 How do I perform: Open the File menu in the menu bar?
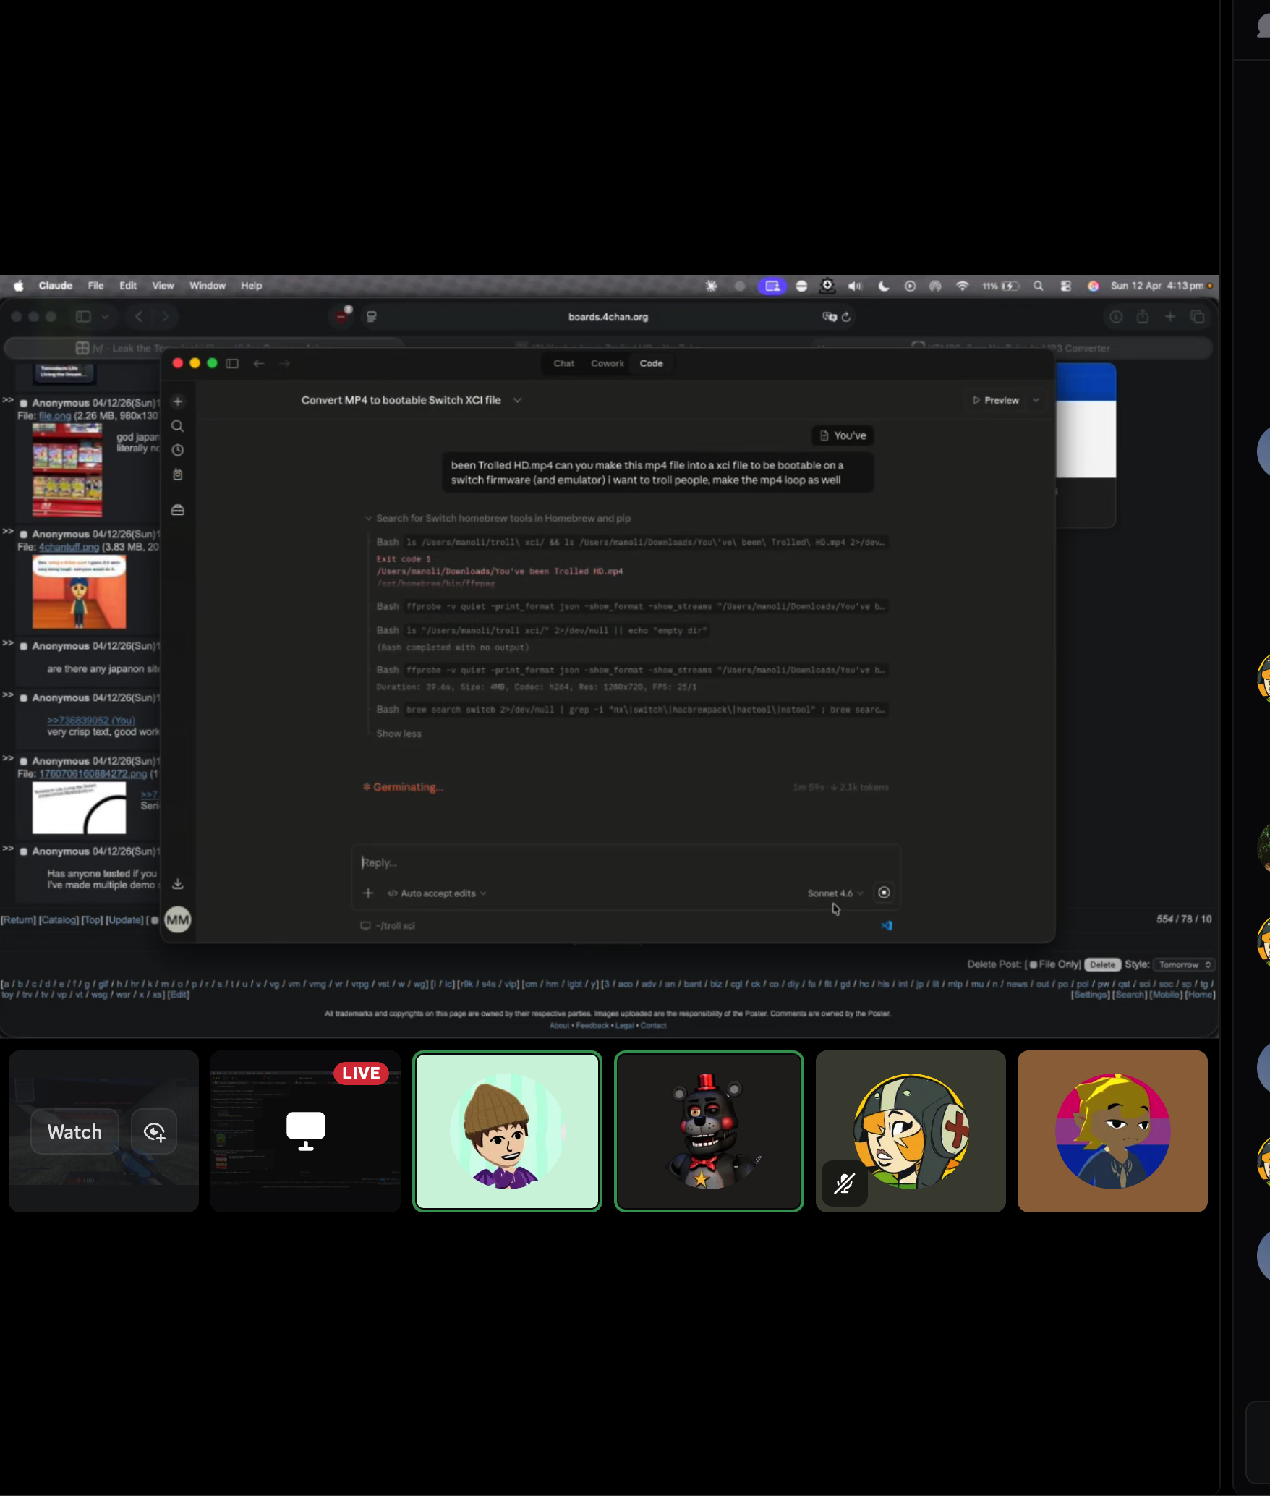click(x=95, y=286)
